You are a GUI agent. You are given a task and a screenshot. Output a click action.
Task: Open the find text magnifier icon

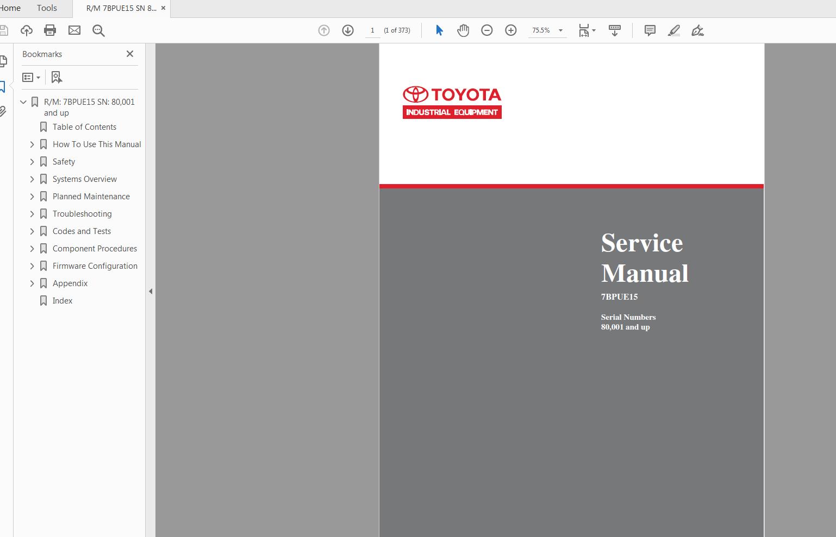click(x=98, y=30)
